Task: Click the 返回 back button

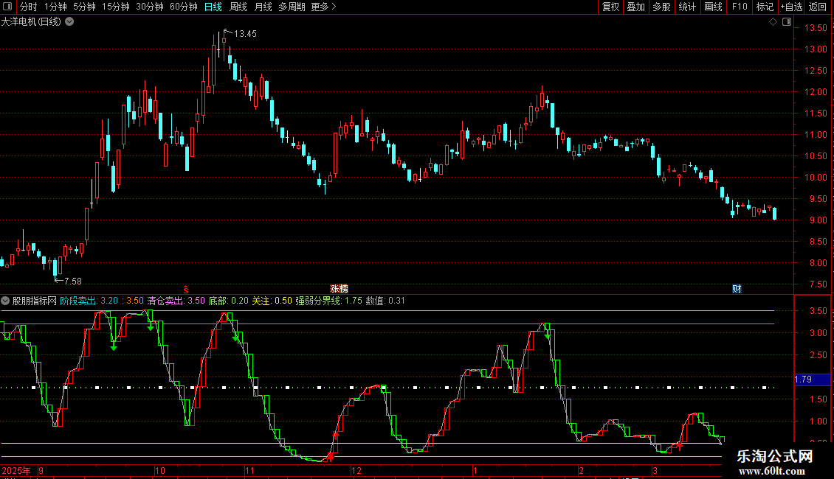Action: pos(818,7)
